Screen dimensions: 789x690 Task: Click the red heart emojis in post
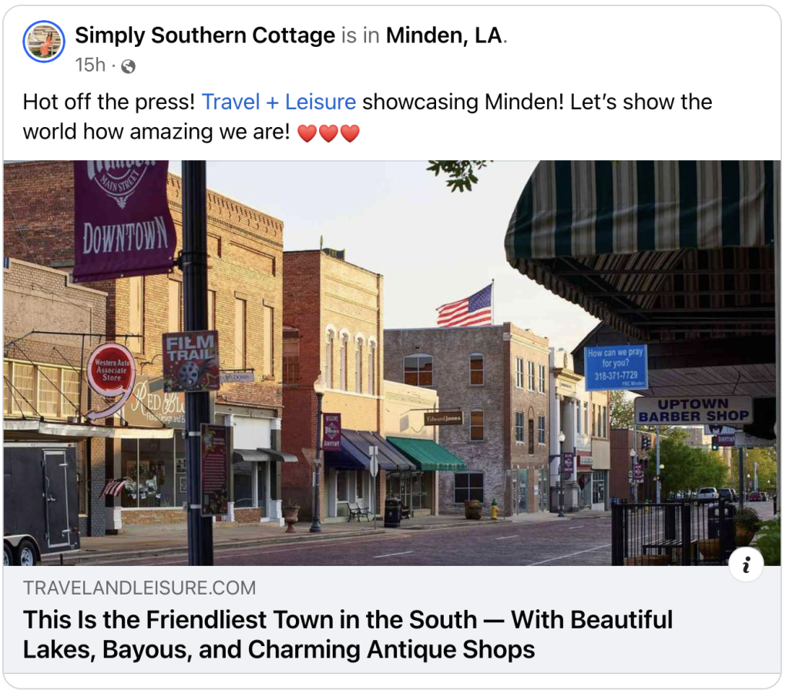[x=328, y=133]
